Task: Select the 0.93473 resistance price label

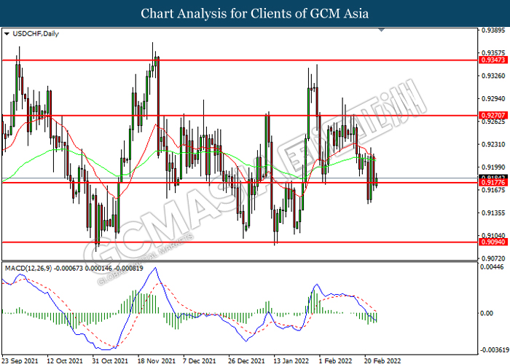Action: [x=493, y=60]
